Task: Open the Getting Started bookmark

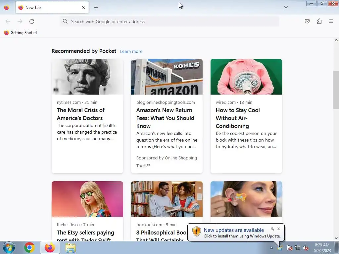Action: coord(21,33)
